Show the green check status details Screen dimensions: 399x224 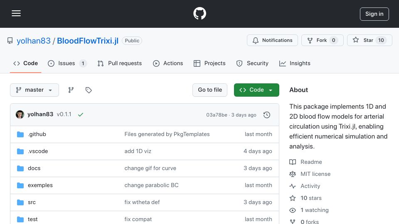(81, 114)
